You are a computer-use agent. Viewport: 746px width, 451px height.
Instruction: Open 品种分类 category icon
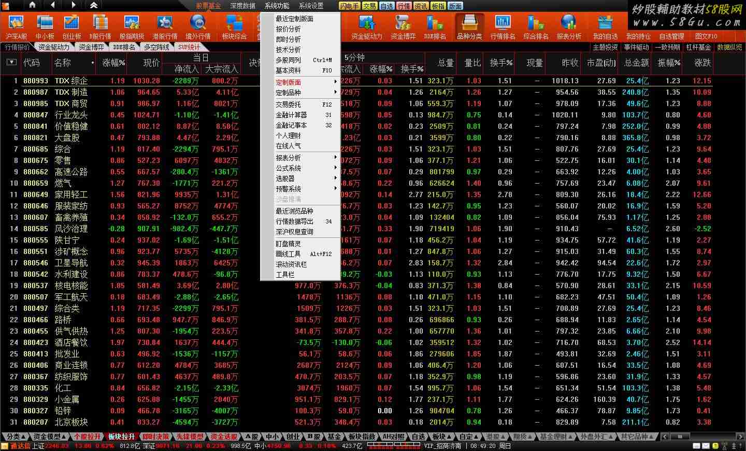(469, 27)
